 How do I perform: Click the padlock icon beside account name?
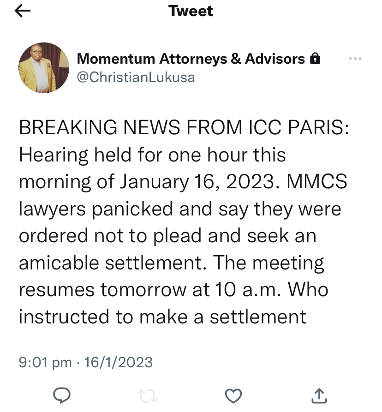(x=315, y=59)
